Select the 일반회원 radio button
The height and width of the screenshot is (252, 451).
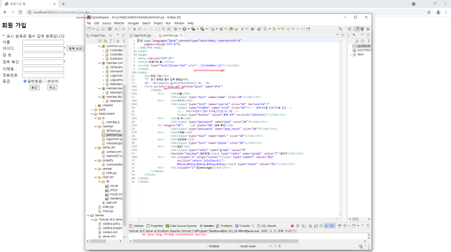click(x=25, y=82)
